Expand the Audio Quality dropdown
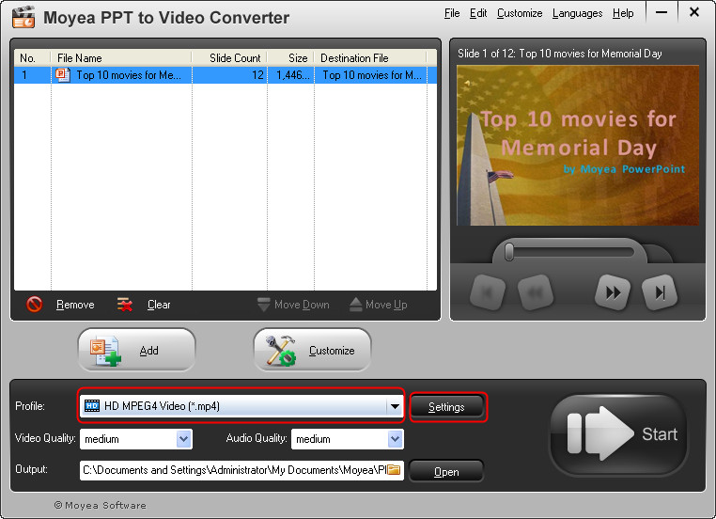 (395, 439)
